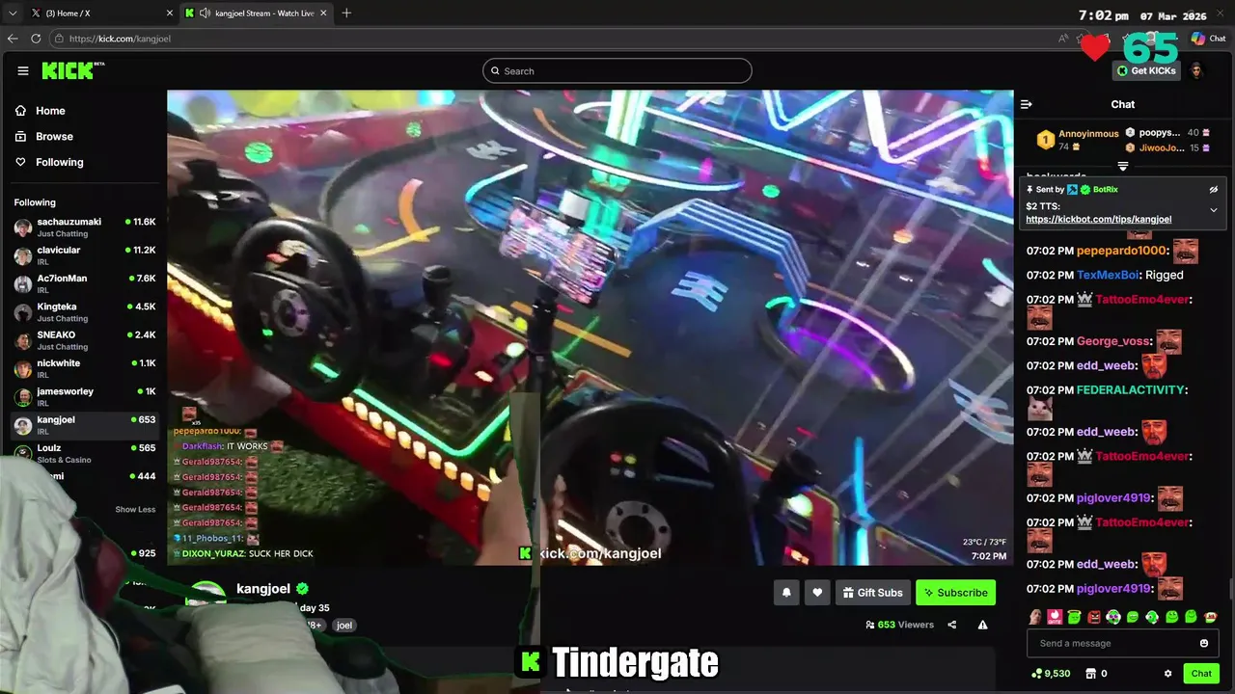Image resolution: width=1235 pixels, height=694 pixels.
Task: Reload the page in browser toolbar
Action: point(36,39)
